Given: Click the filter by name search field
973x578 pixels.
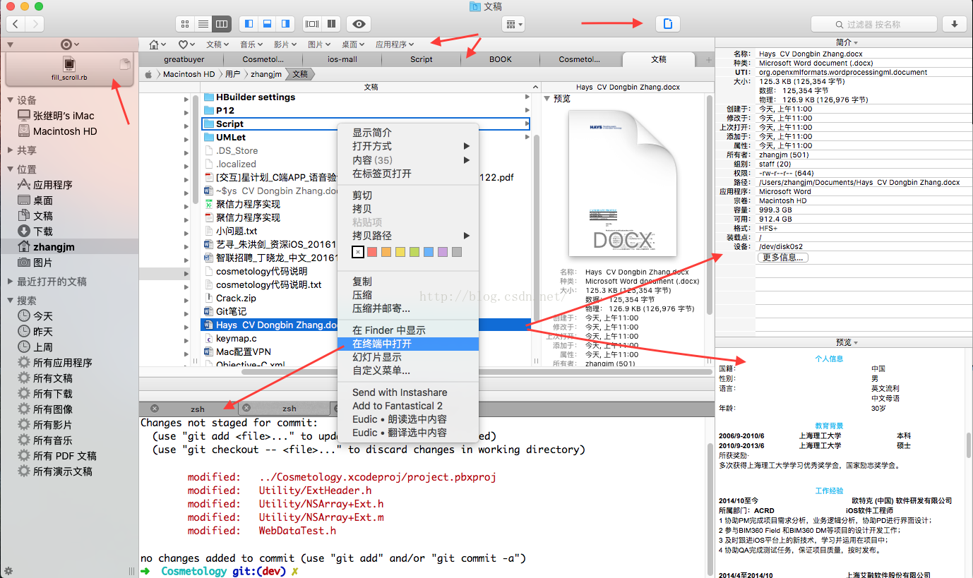Looking at the screenshot, I should 873,24.
